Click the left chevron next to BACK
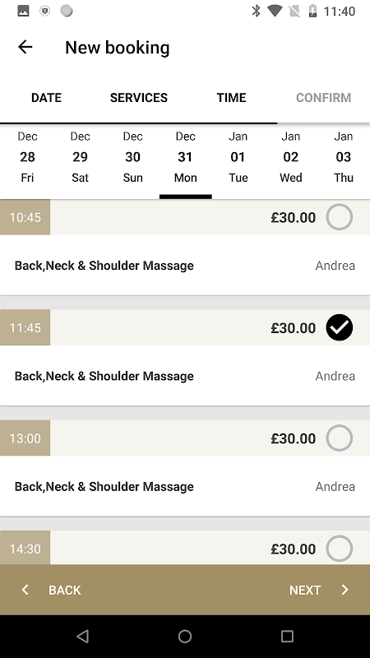The height and width of the screenshot is (658, 370). pos(25,590)
